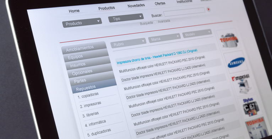Choose the 4. informática subcategory
This screenshot has height=139, width=272.
95,123
